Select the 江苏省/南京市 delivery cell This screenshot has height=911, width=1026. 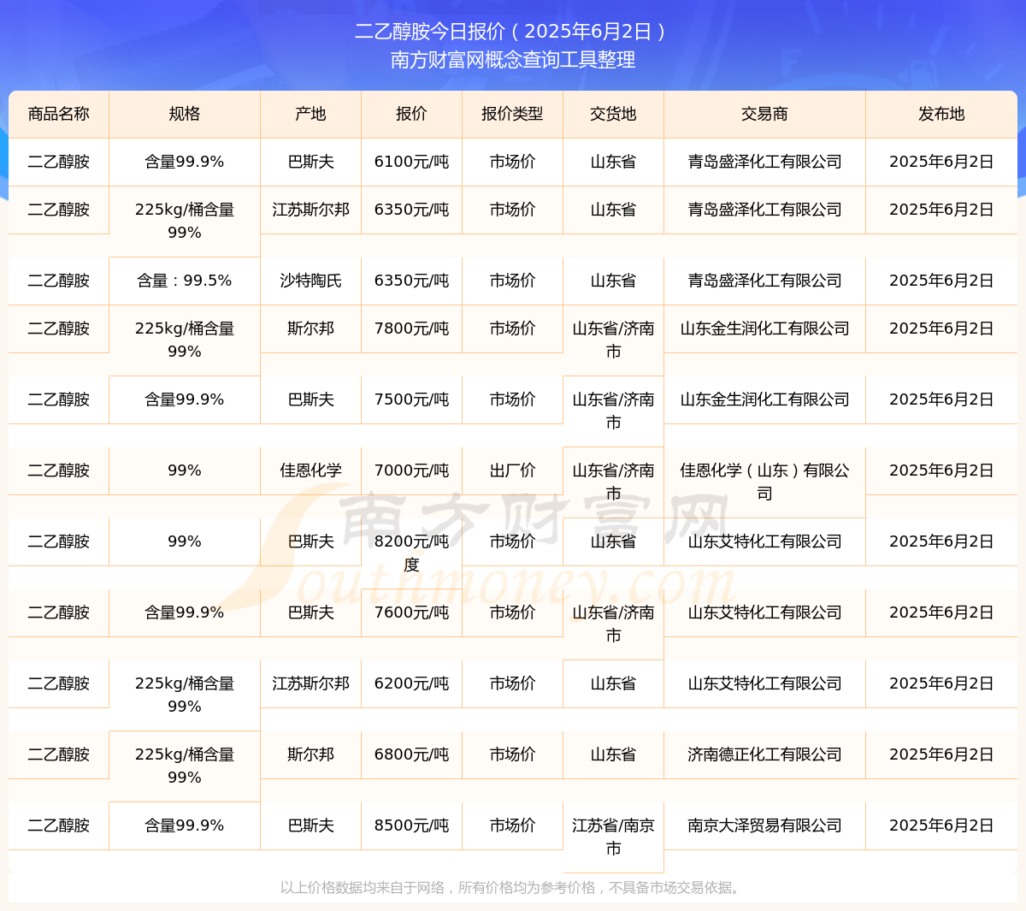point(613,837)
